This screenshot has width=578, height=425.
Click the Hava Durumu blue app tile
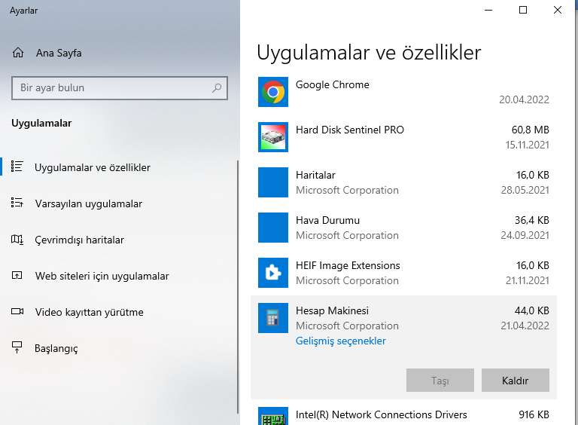pyautogui.click(x=273, y=228)
